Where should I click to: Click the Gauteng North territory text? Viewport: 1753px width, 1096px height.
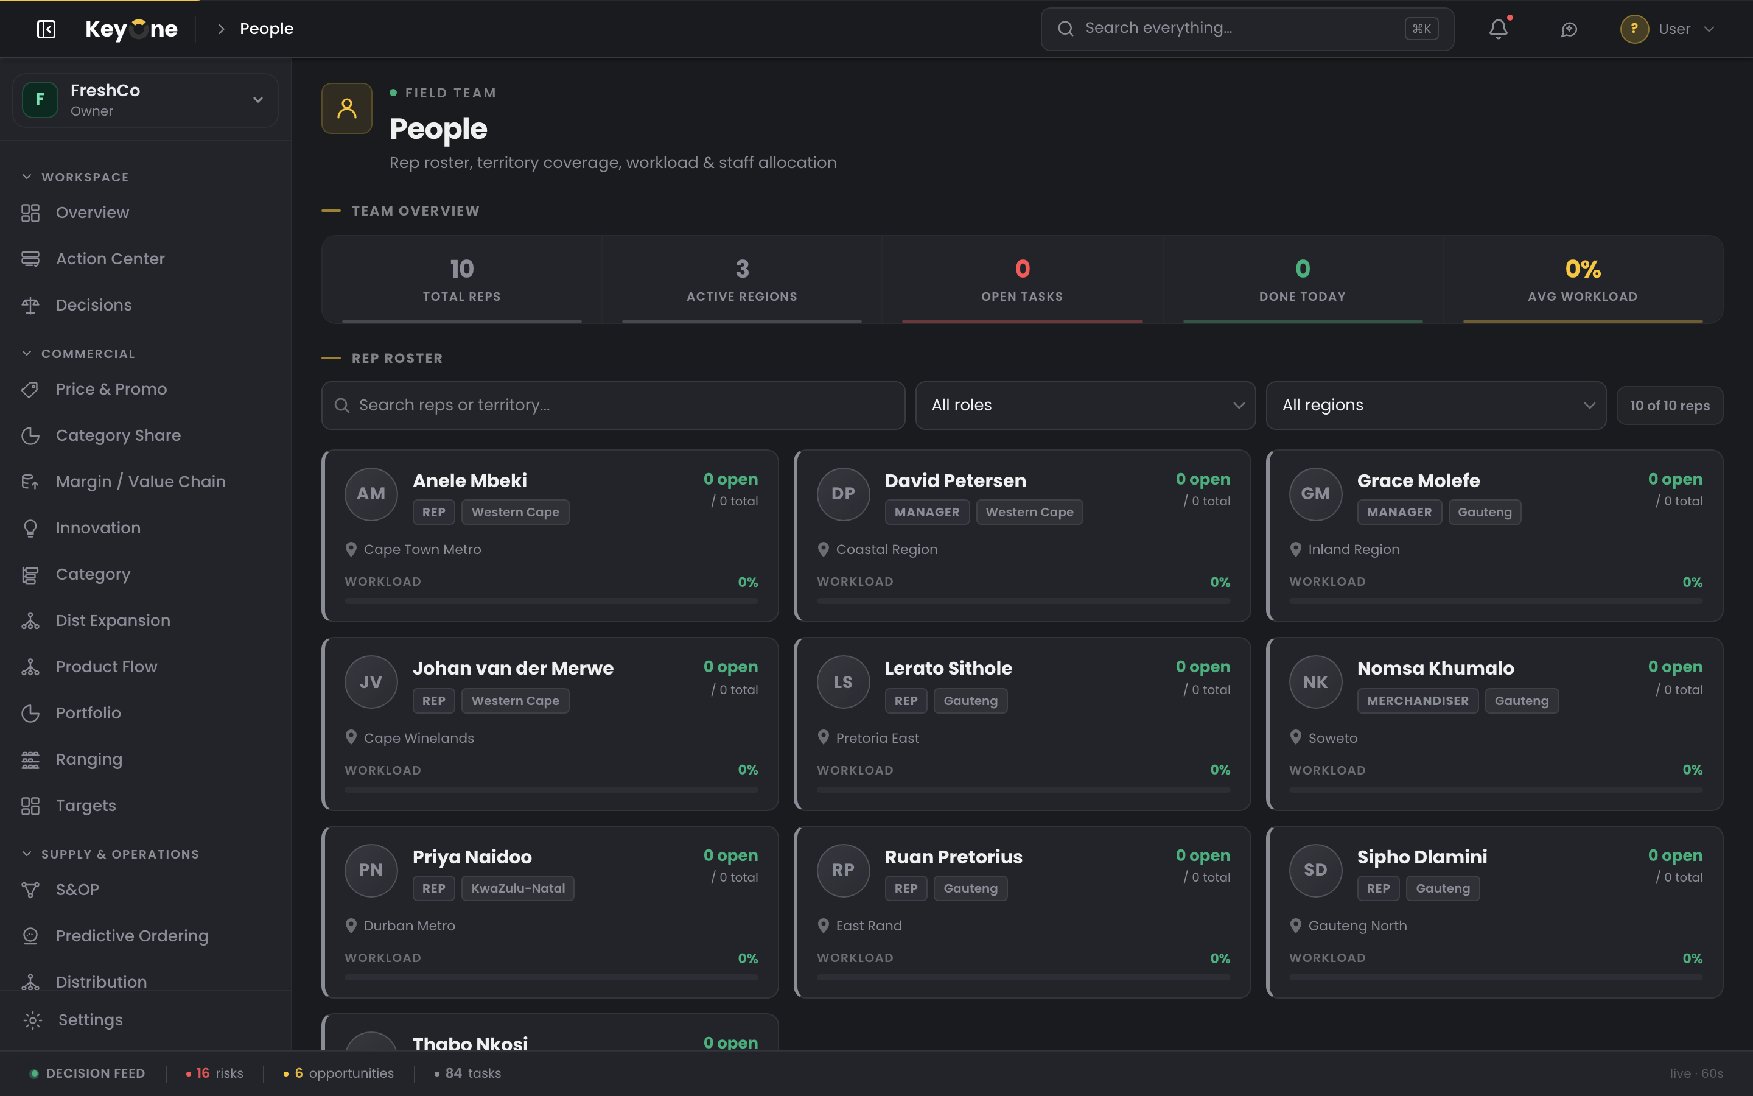click(x=1357, y=926)
